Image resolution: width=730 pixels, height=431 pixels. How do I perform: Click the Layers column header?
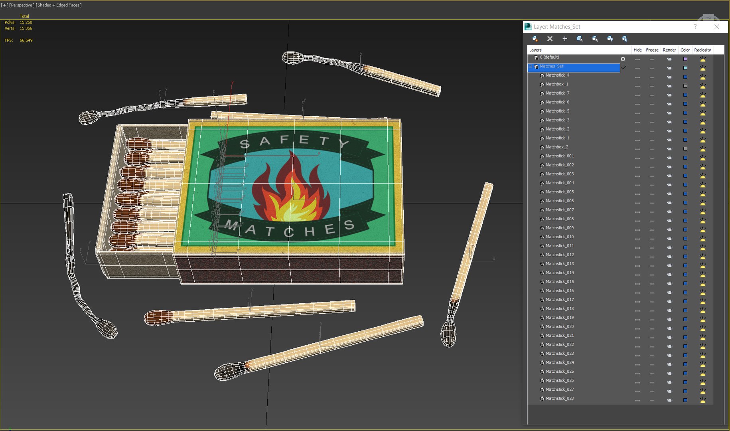(x=574, y=50)
